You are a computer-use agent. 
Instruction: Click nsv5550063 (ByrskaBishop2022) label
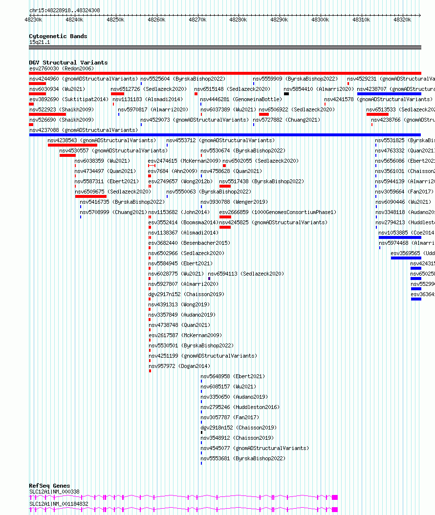tap(209, 192)
